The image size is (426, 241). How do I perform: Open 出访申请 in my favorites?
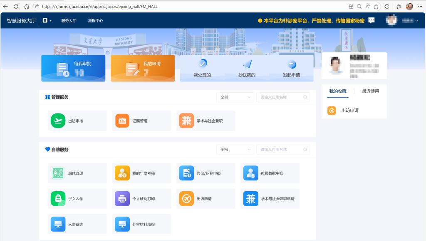(349, 111)
